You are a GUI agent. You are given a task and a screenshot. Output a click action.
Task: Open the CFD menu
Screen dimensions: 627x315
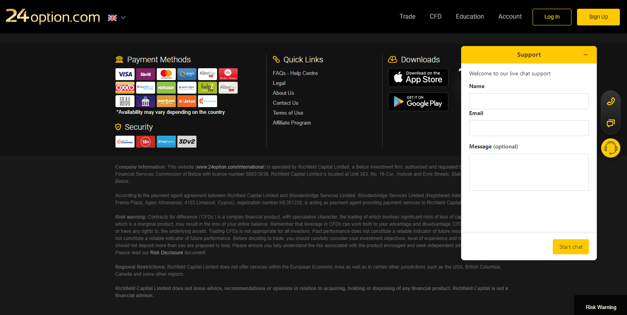(436, 16)
